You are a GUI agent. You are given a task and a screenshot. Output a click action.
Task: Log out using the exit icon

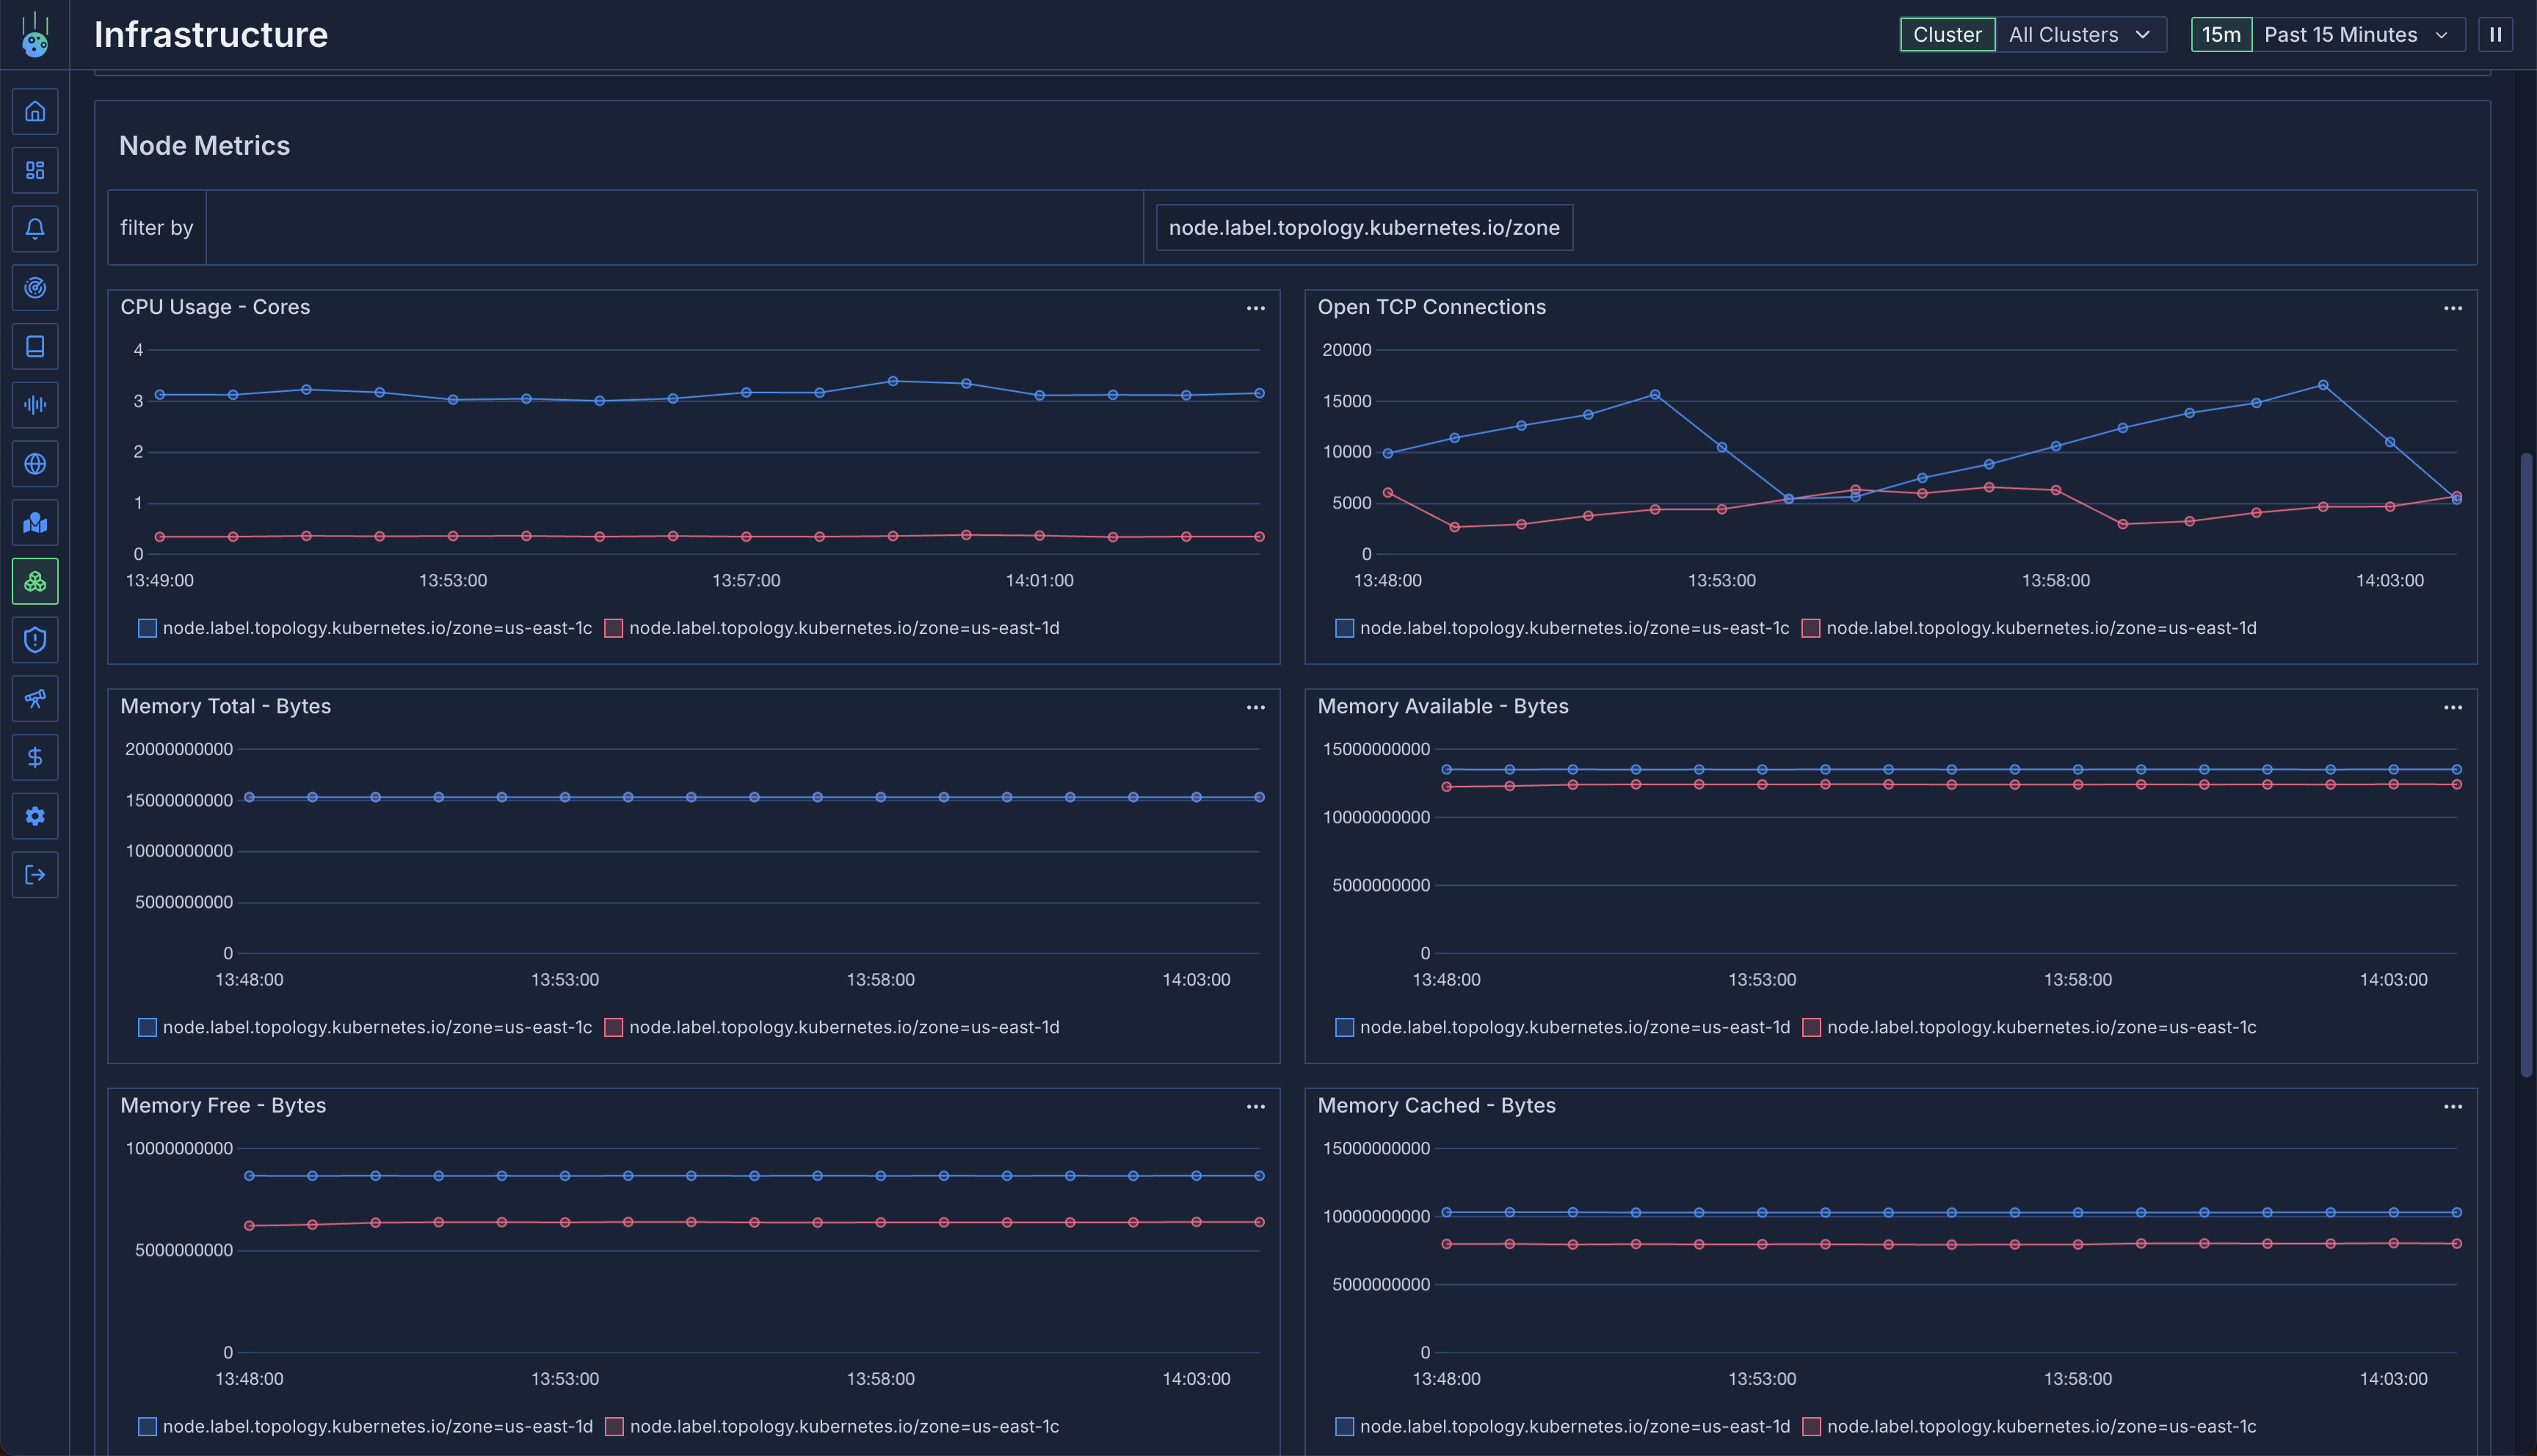click(x=35, y=875)
